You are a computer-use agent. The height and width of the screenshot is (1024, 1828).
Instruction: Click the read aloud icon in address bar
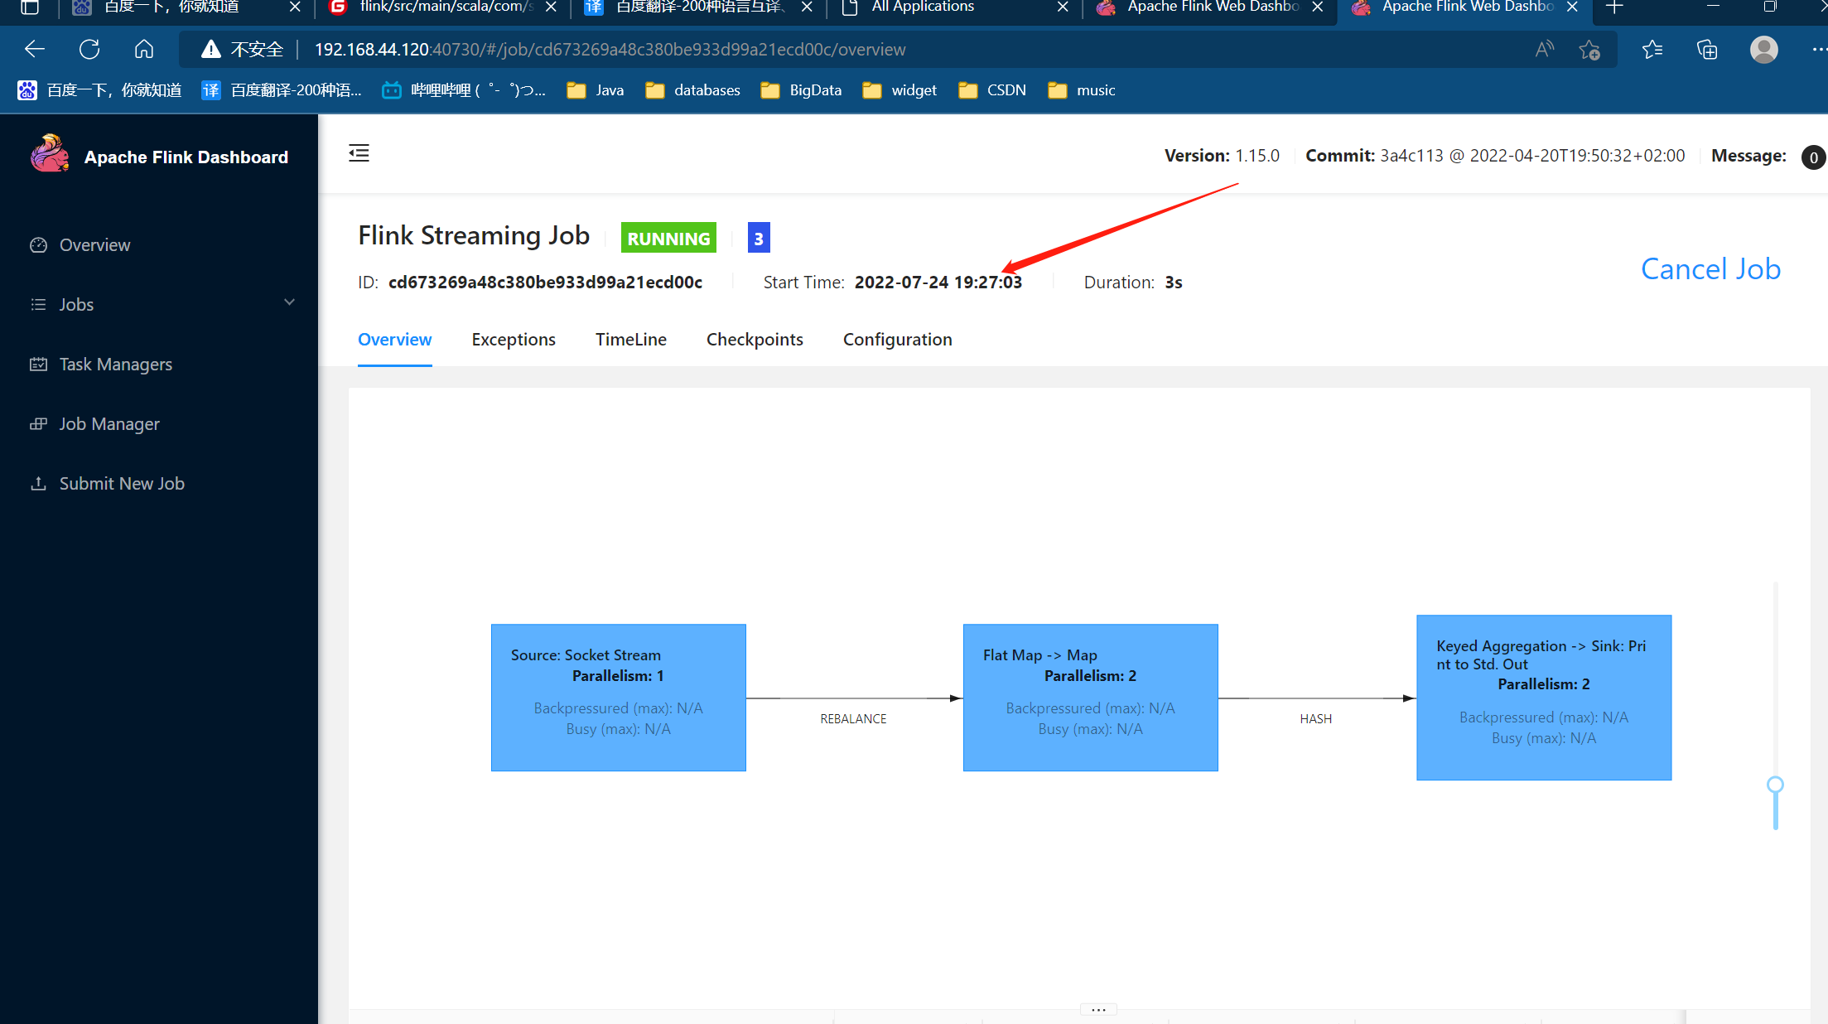pyautogui.click(x=1544, y=50)
